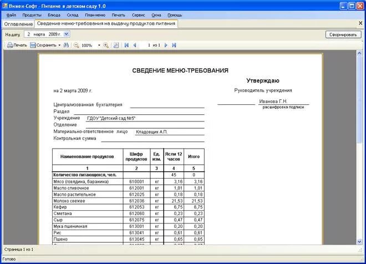Open the date picker dropdown arrow

click(x=67, y=34)
